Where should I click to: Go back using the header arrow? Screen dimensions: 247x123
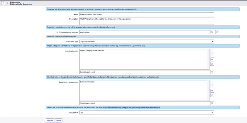tap(3, 3)
